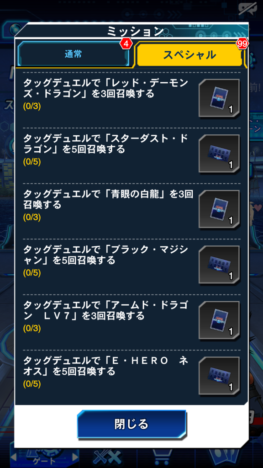Tap the 閉じる button
Viewport: 263px width, 468px height.
[x=131, y=424]
